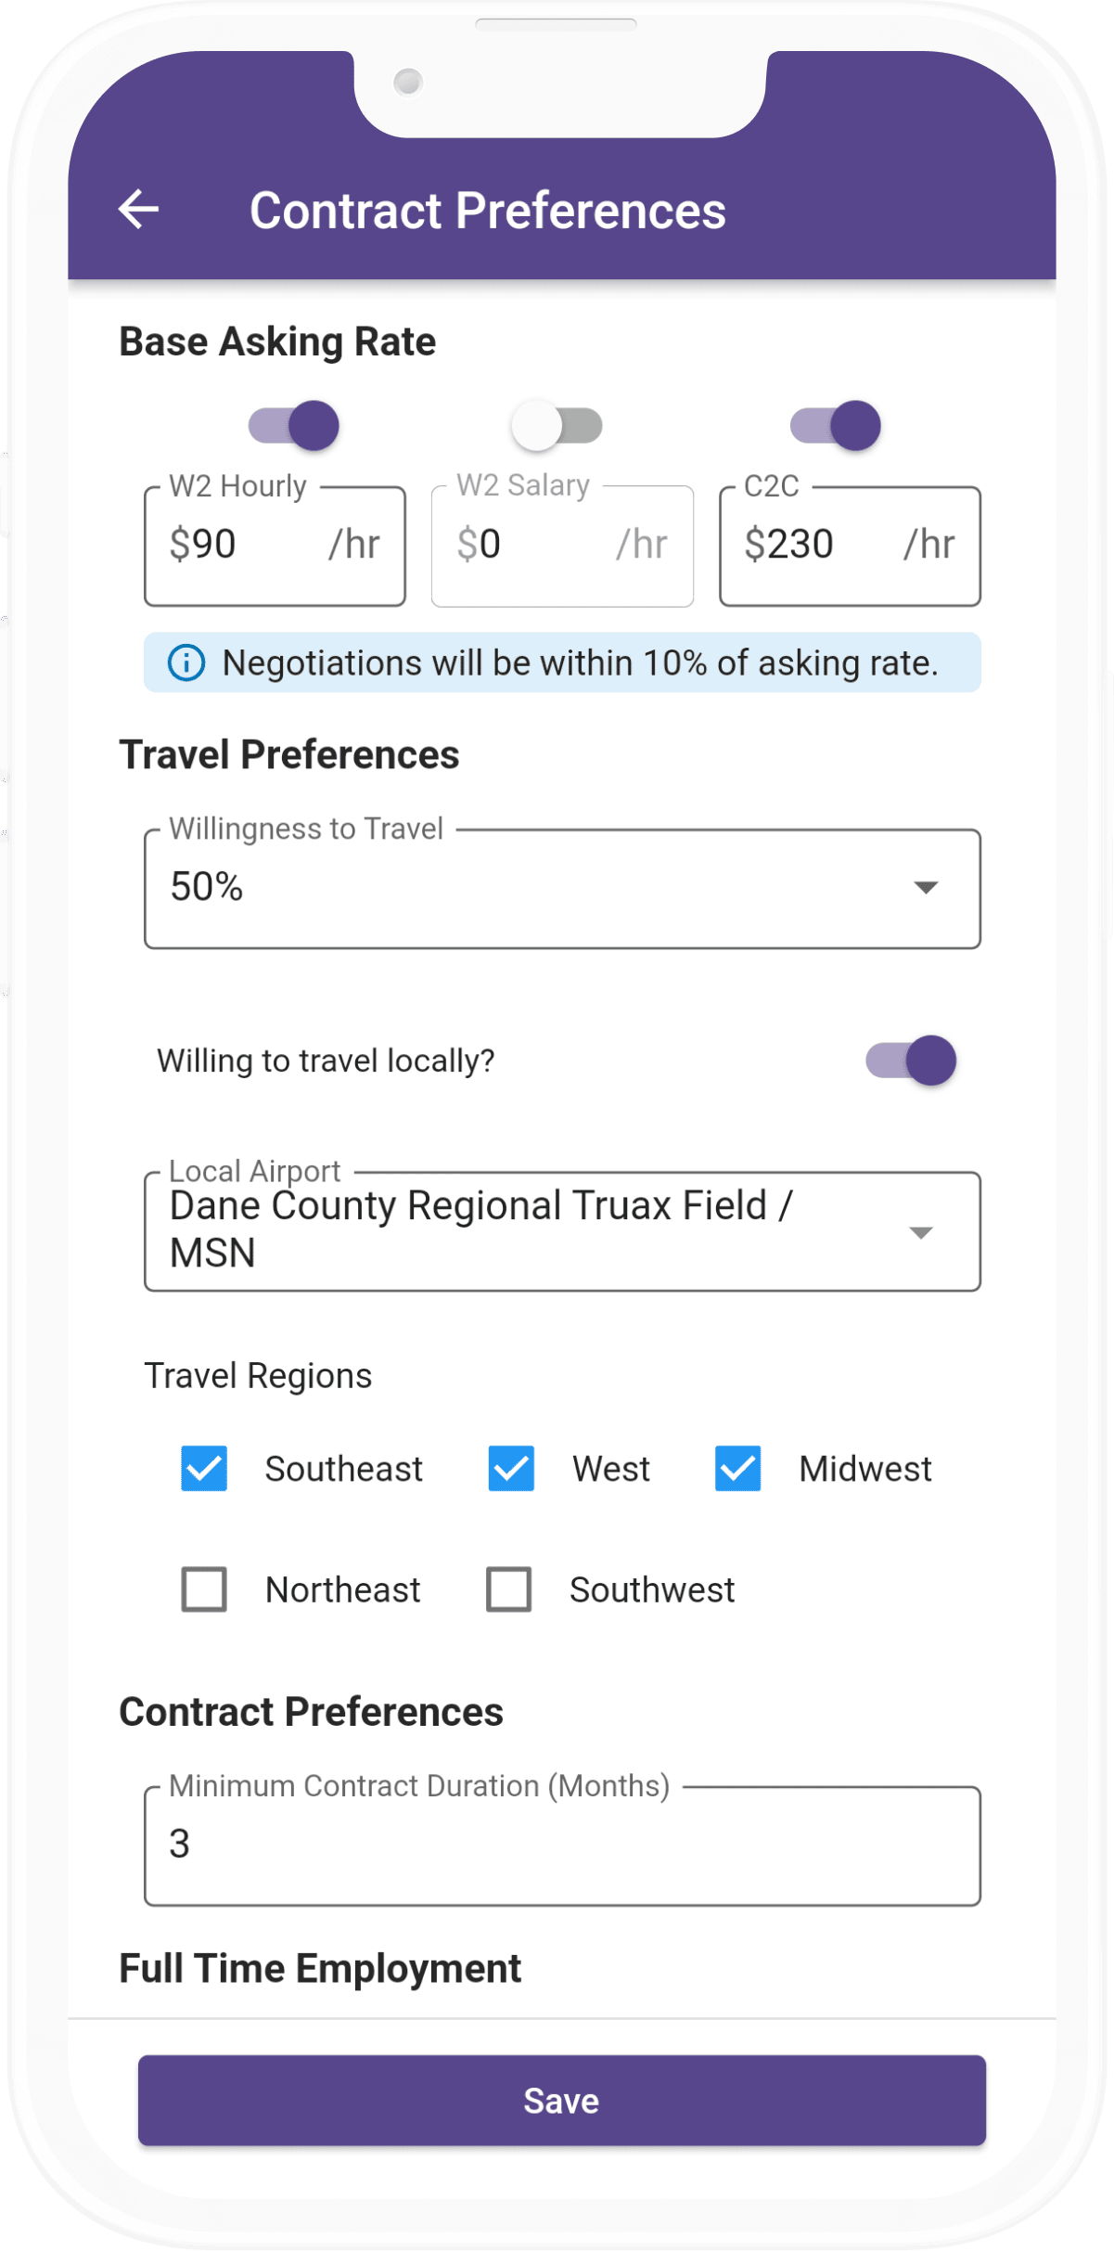This screenshot has width=1114, height=2251.
Task: Check the Southwest region checkbox
Action: pyautogui.click(x=509, y=1589)
